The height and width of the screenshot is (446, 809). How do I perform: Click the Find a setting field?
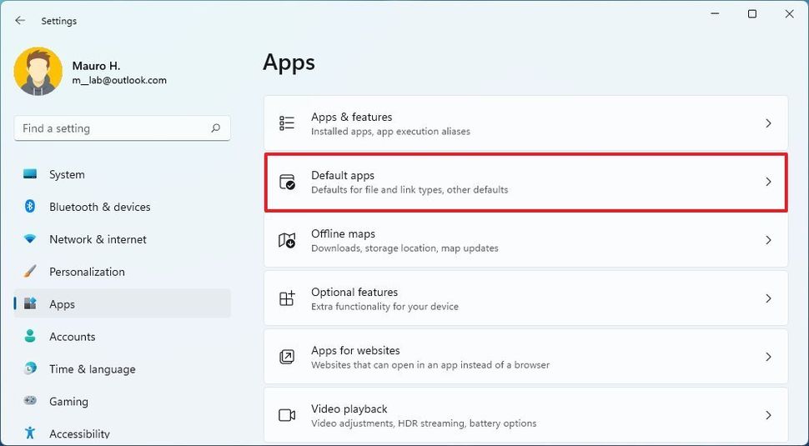pyautogui.click(x=123, y=128)
